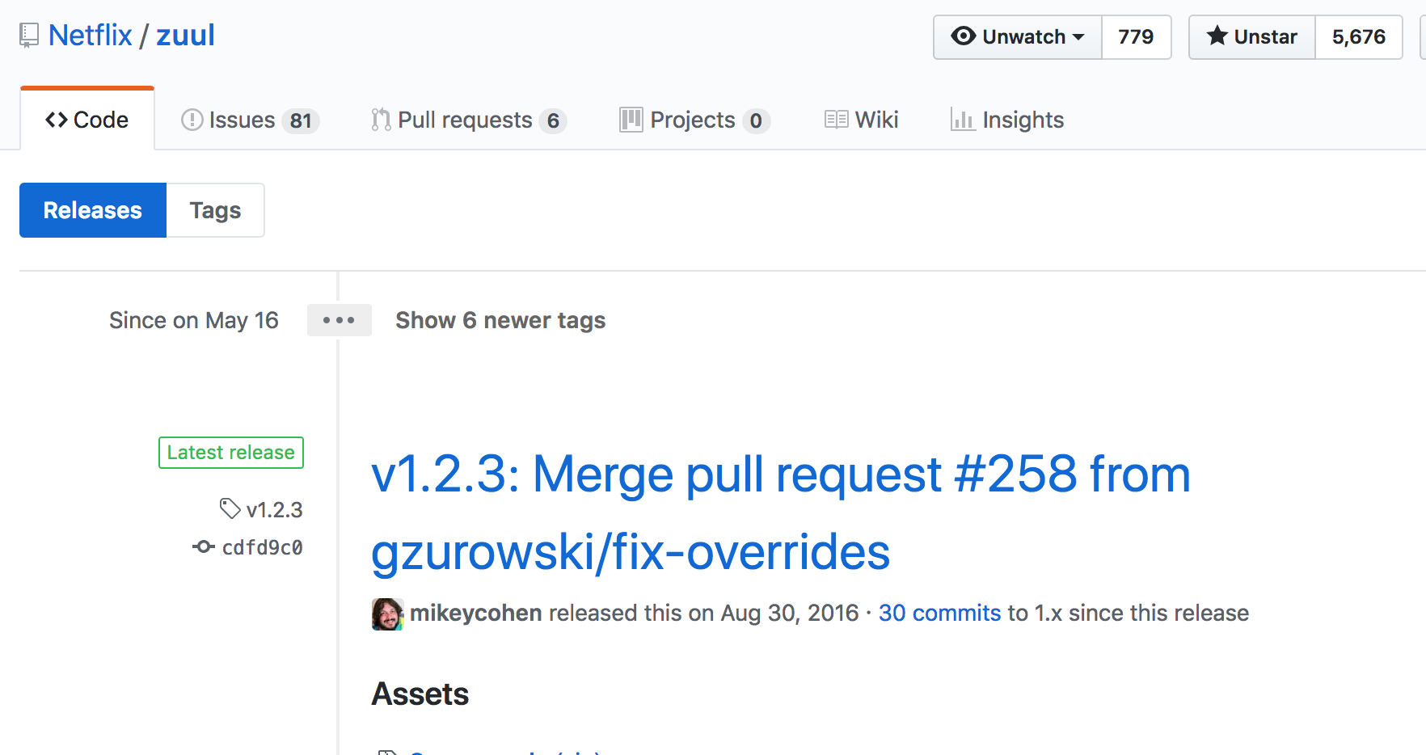The image size is (1426, 755).
Task: Open mikeycohen's profile link
Action: (x=476, y=613)
